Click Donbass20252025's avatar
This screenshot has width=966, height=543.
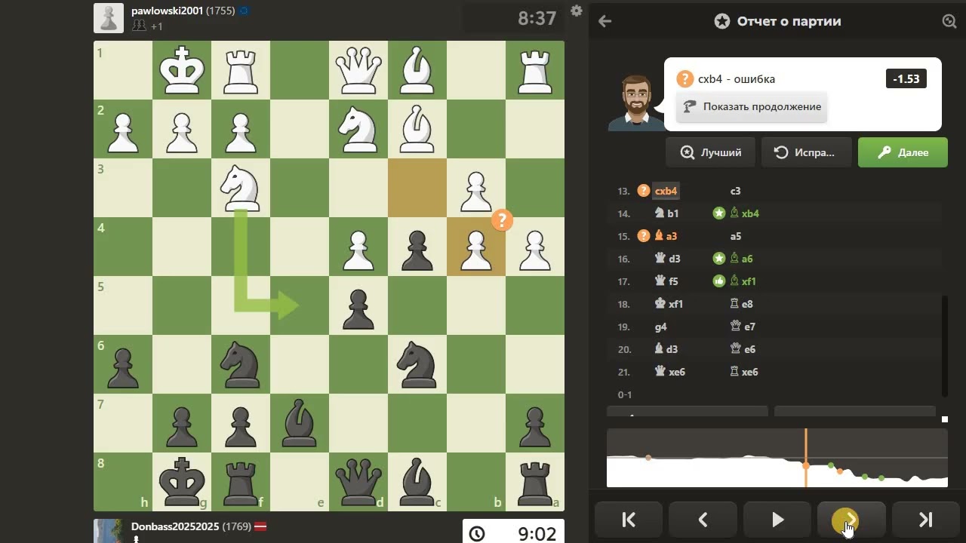click(108, 531)
